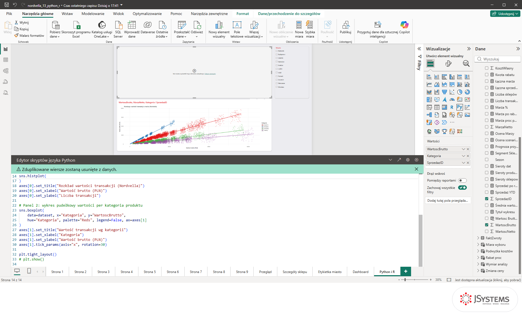The width and height of the screenshot is (522, 316).
Task: Add a new page with plus button
Action: [x=406, y=271]
